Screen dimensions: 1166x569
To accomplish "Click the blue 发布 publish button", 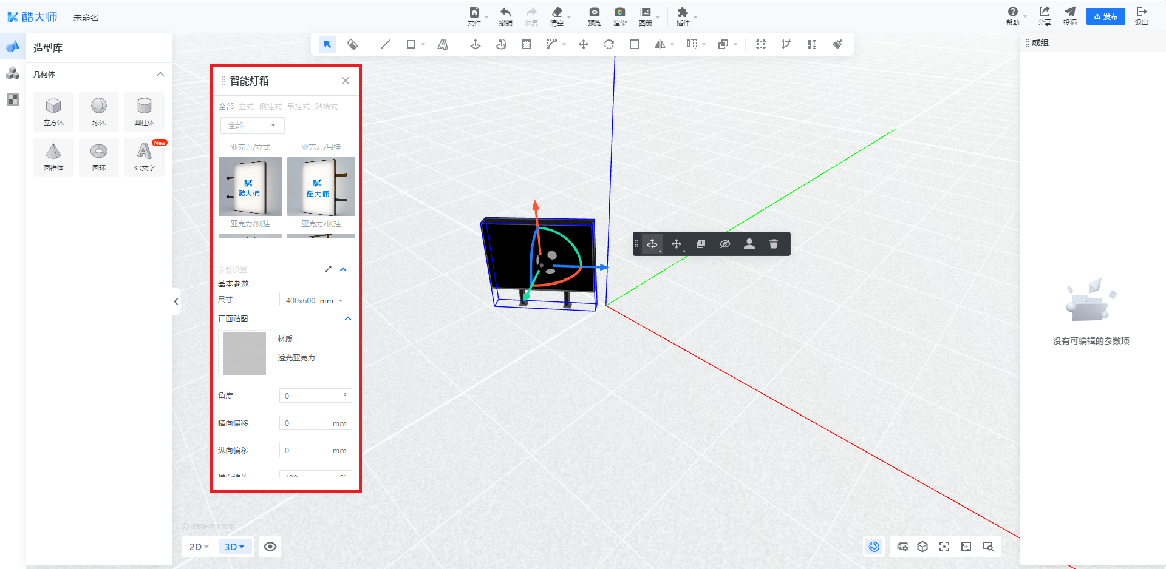I will pyautogui.click(x=1106, y=16).
